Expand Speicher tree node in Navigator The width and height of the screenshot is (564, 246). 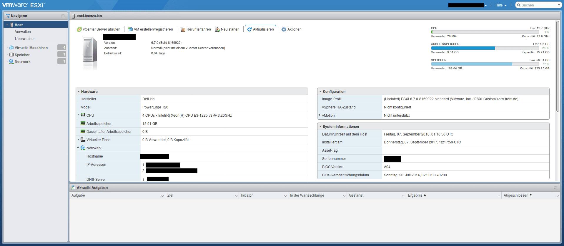7,54
